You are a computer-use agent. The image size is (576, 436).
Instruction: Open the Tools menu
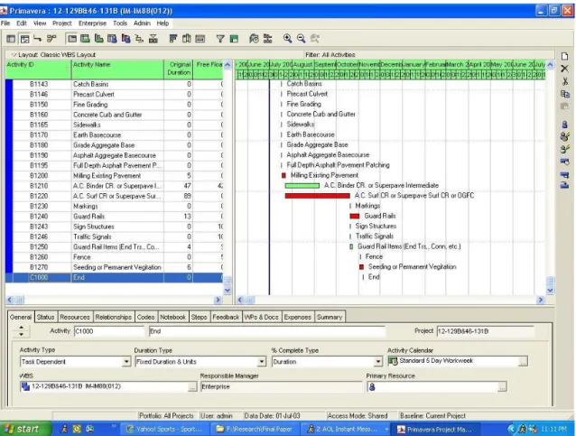(120, 23)
